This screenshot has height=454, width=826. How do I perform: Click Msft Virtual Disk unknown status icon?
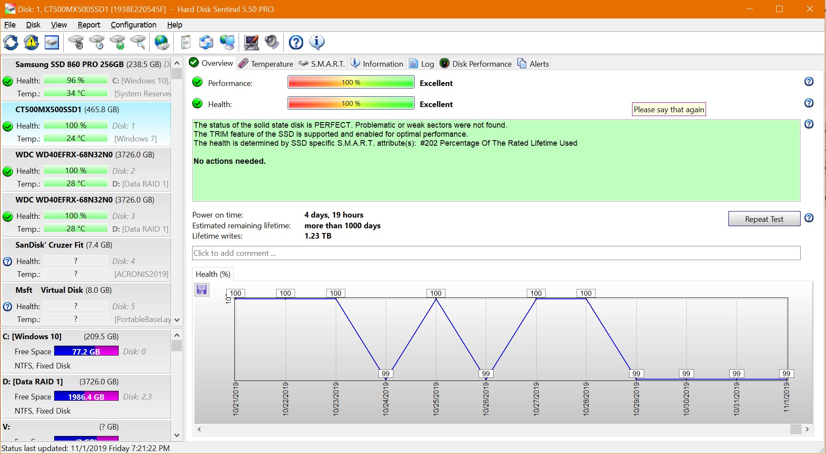(8, 307)
